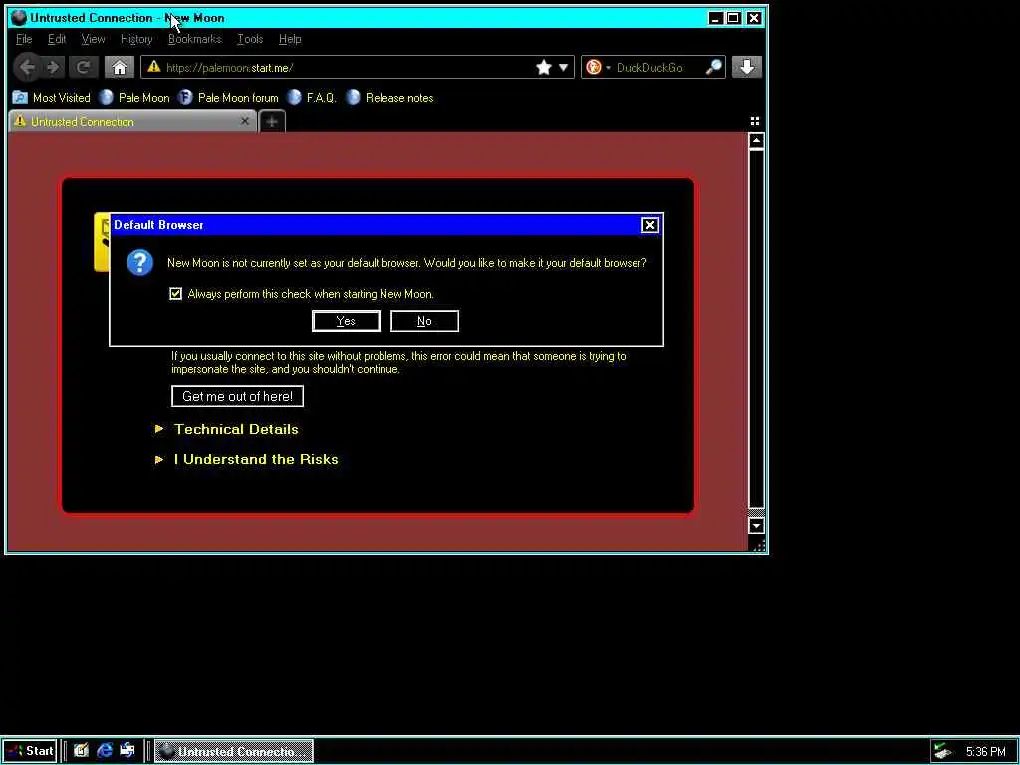Open the Downloads arrow button
The width and height of the screenshot is (1020, 765).
[747, 67]
